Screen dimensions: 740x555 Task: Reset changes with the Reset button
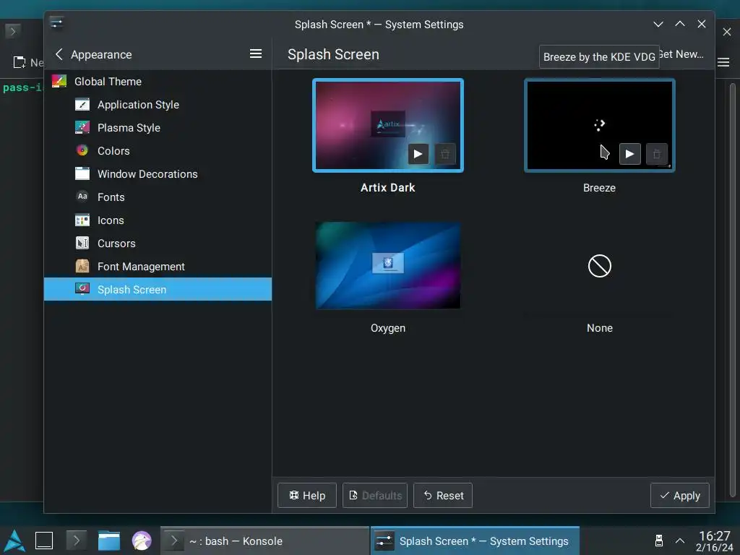pos(443,496)
